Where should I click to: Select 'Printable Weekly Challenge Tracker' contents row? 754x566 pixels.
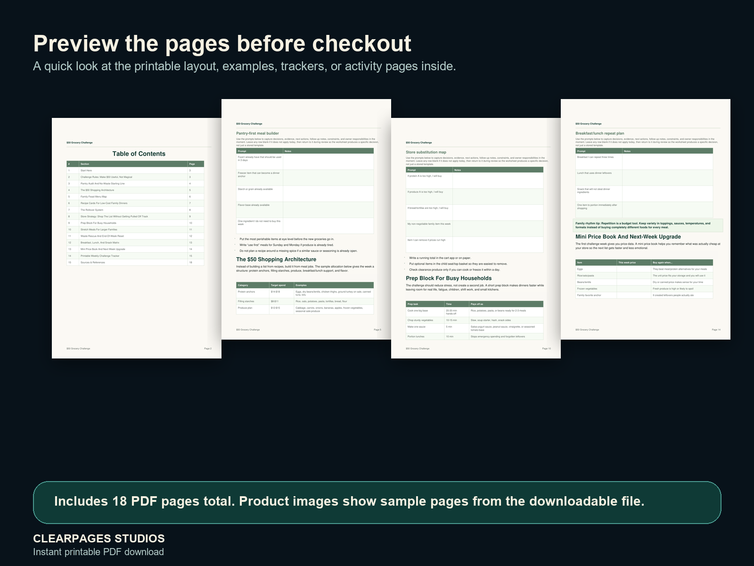click(x=135, y=256)
